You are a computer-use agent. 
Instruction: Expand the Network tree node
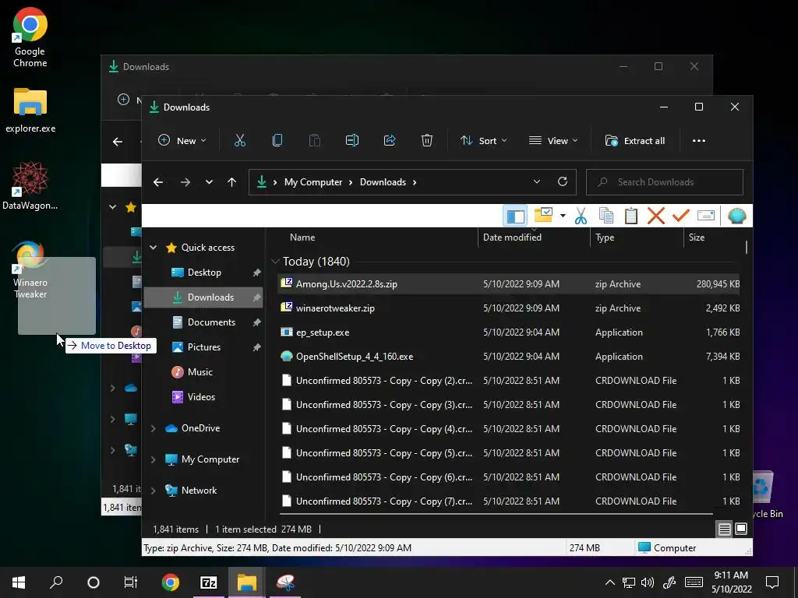tap(154, 491)
